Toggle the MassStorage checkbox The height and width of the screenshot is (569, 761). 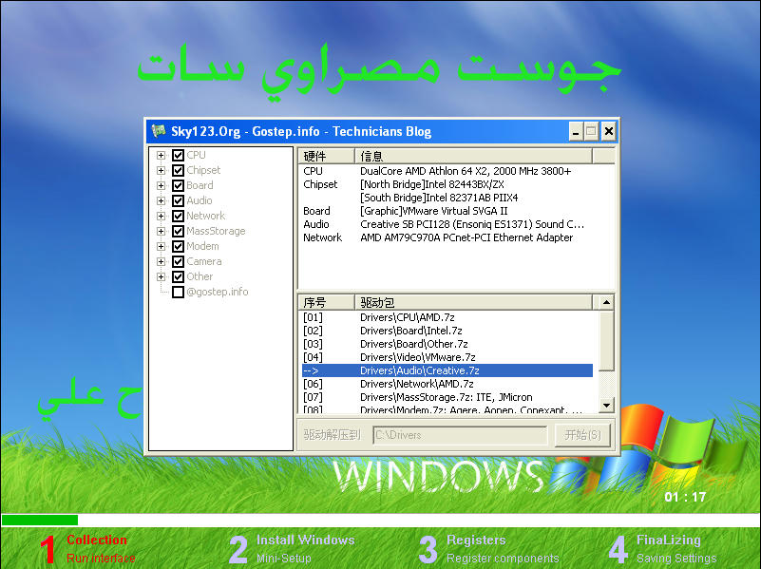click(178, 232)
